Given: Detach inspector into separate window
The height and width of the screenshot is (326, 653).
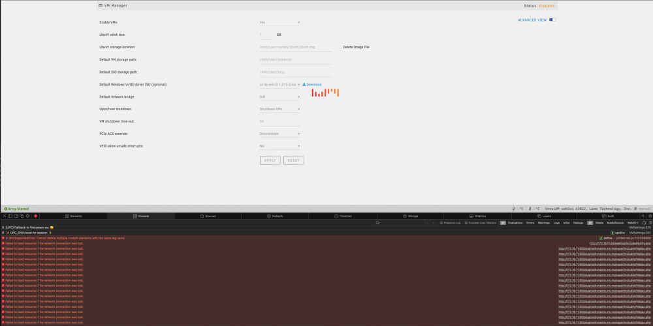Looking at the screenshot, I should click(22, 216).
